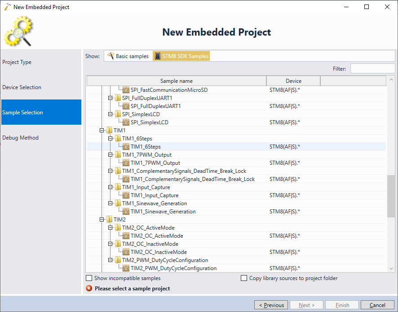Image resolution: width=398 pixels, height=312 pixels.
Task: Click the TIM1_6Steps folder icon
Action: [118, 138]
